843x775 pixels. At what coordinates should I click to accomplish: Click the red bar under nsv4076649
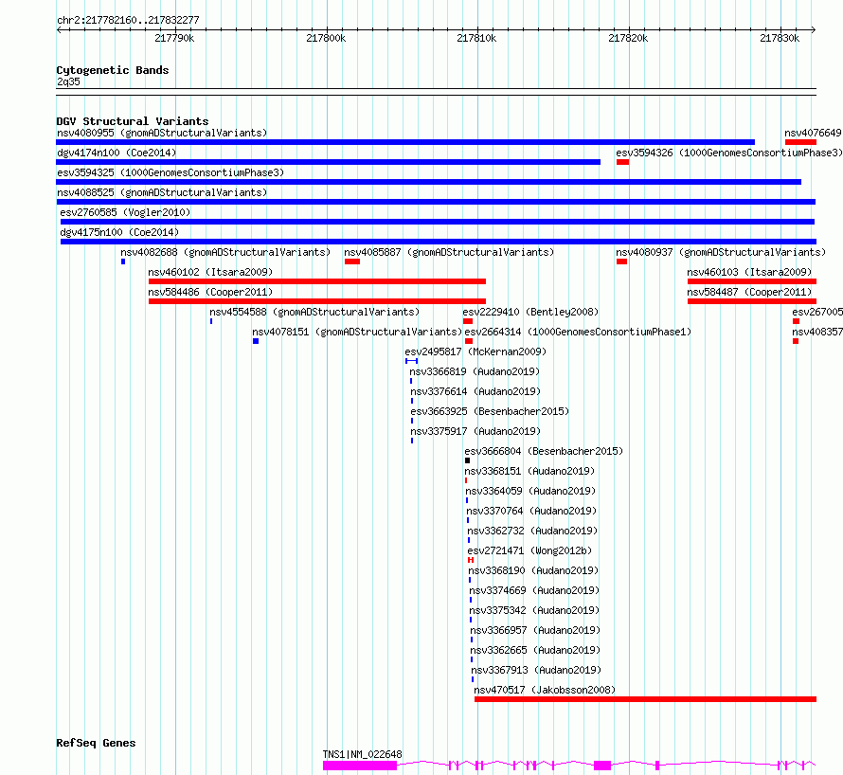pyautogui.click(x=800, y=142)
